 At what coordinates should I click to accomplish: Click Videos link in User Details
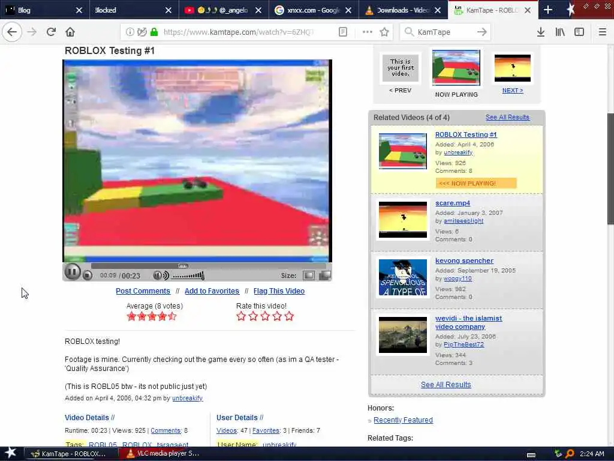(x=227, y=430)
